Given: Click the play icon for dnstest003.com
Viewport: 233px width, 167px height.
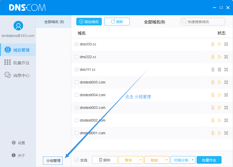Looking at the screenshot, I should (x=220, y=108).
